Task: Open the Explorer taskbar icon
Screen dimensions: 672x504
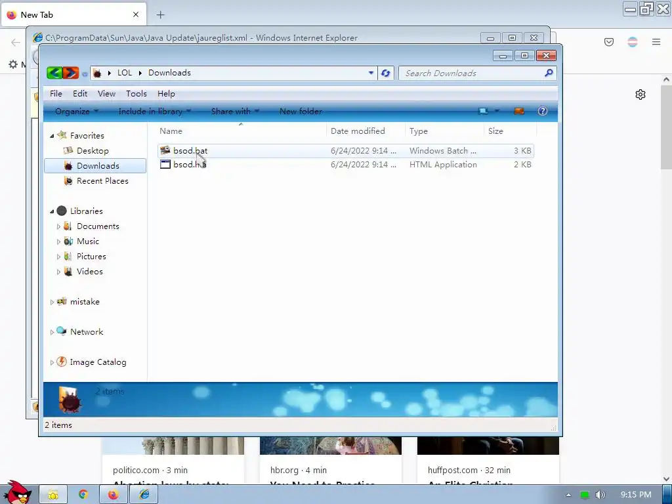Action: click(x=53, y=495)
